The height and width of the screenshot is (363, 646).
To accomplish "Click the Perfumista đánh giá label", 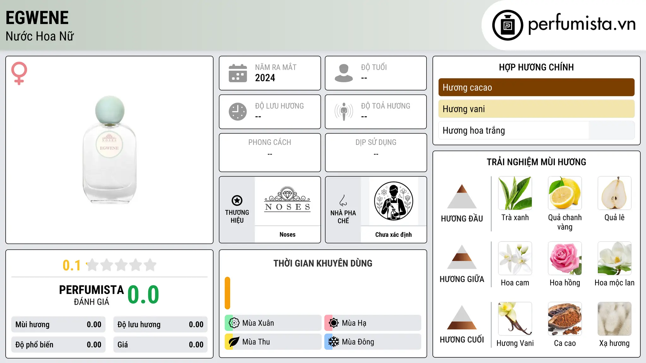I will point(91,295).
